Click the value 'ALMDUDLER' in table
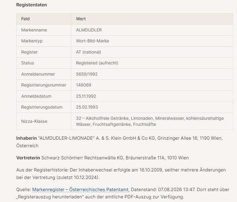 click(89, 30)
